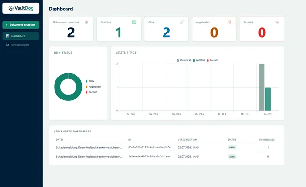Image resolution: width=306 pixels, height=187 pixels.
Task: Open Einstellungen in the sidebar
Action: coord(21,45)
